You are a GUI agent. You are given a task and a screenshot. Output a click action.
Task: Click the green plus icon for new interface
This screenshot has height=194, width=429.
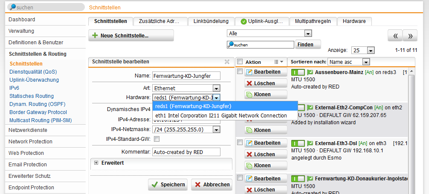click(95, 36)
